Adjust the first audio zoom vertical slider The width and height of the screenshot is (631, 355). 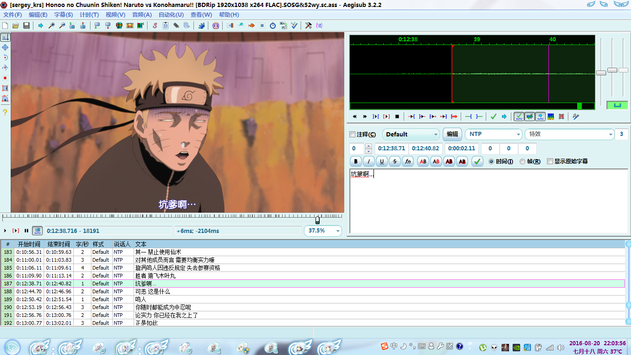tap(601, 73)
